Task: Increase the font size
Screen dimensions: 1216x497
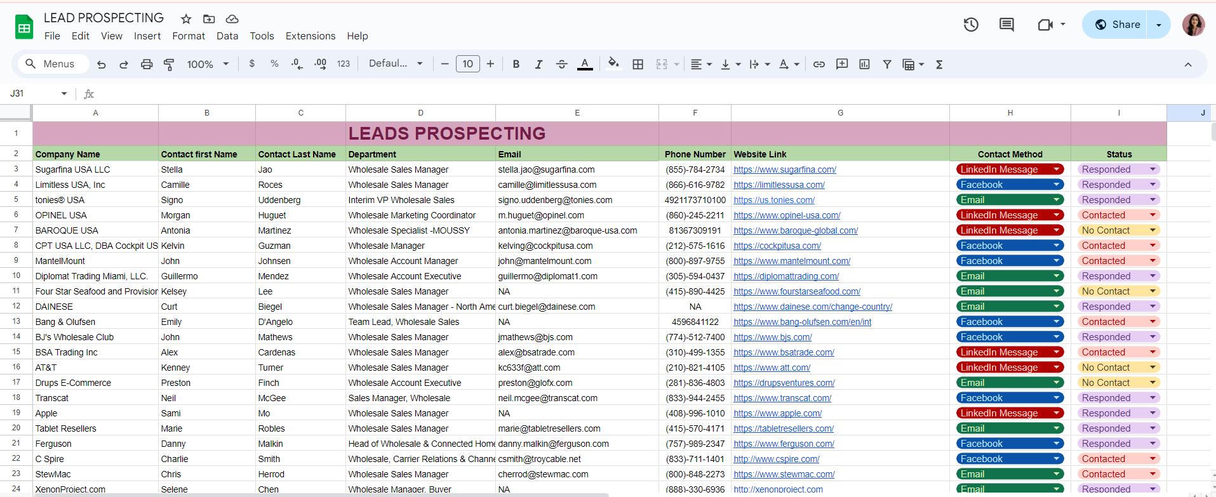Action: point(490,64)
